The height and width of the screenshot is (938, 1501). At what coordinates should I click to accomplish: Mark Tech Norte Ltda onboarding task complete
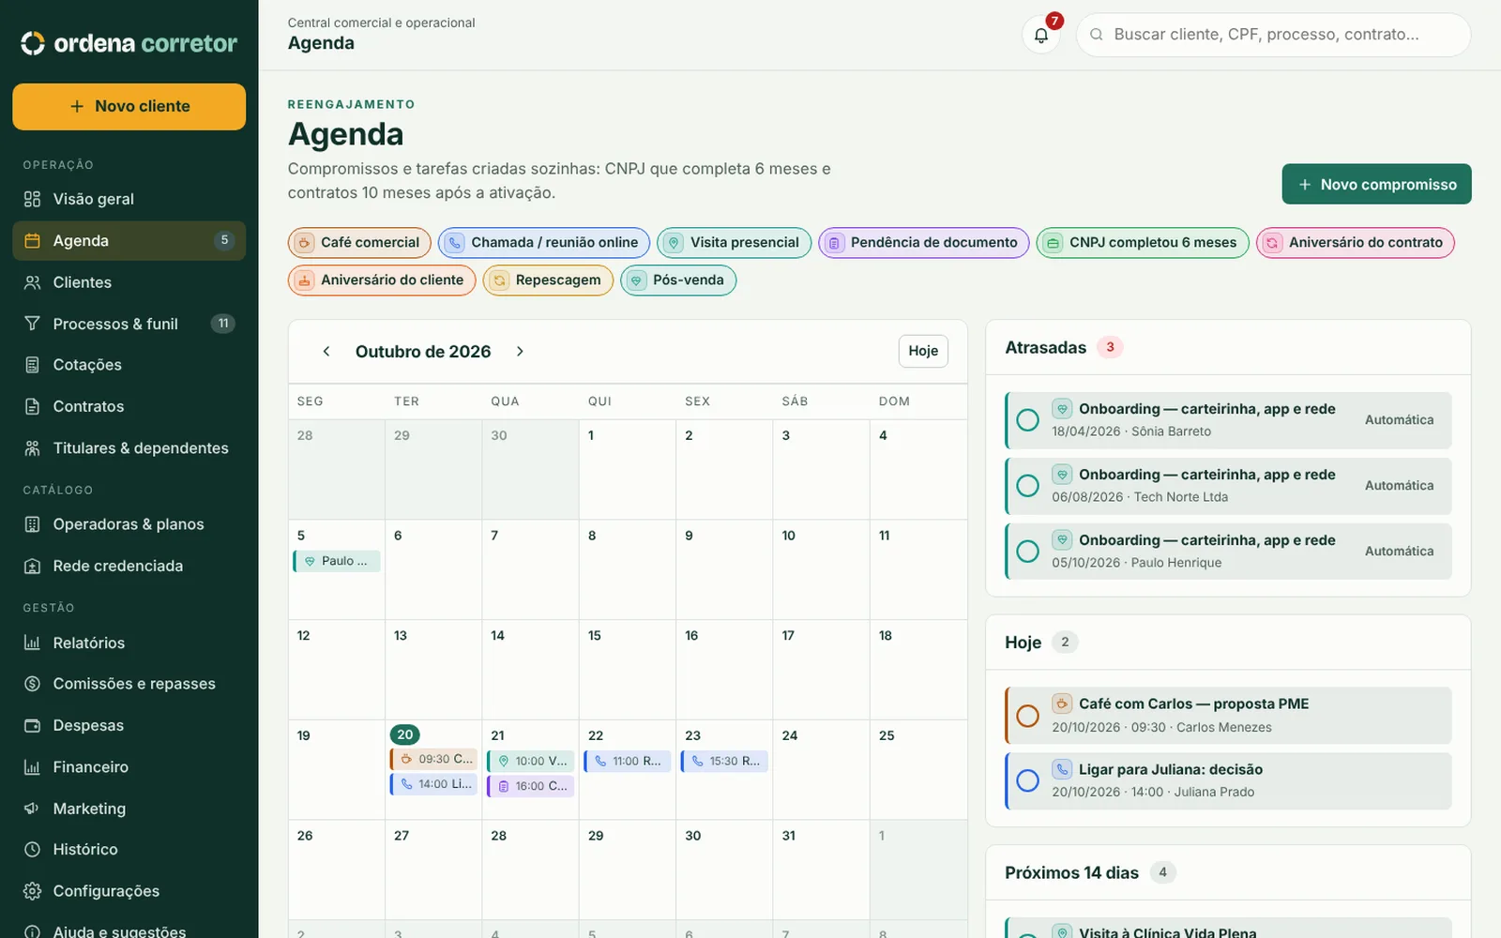point(1028,486)
